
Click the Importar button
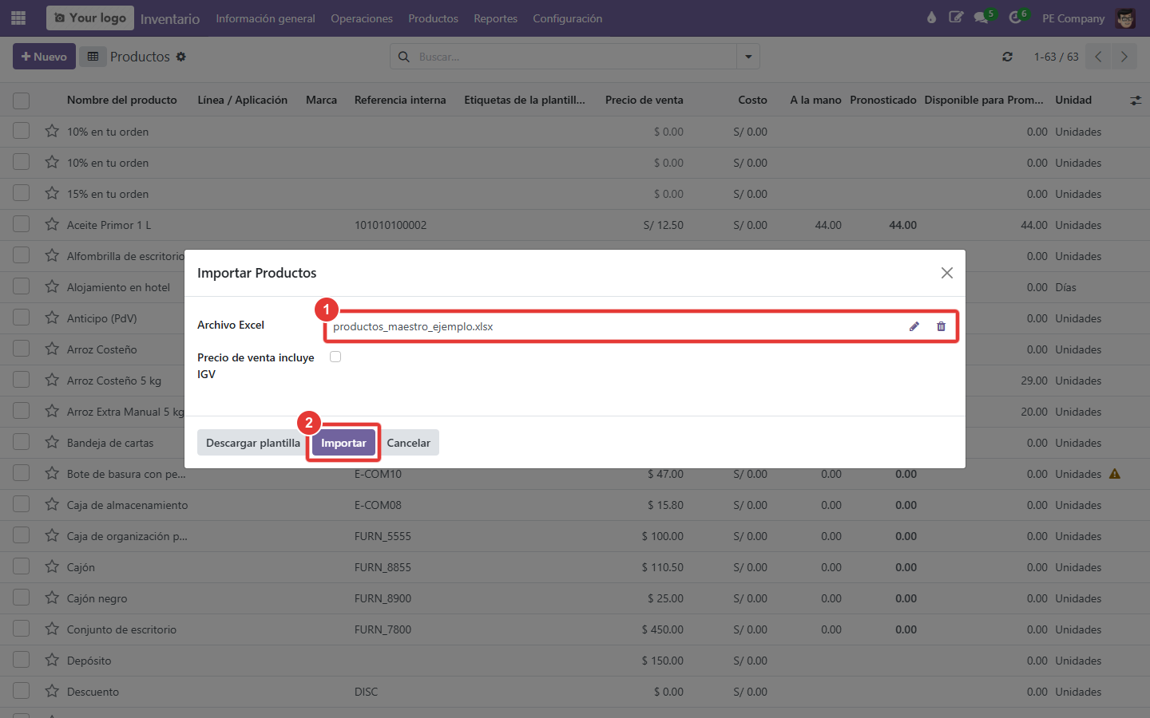pyautogui.click(x=343, y=443)
